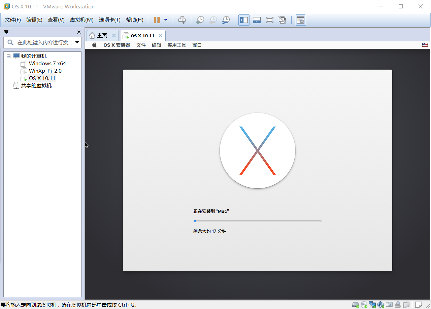This screenshot has width=431, height=309.
Task: Click the hard disk status icon
Action: click(356, 305)
